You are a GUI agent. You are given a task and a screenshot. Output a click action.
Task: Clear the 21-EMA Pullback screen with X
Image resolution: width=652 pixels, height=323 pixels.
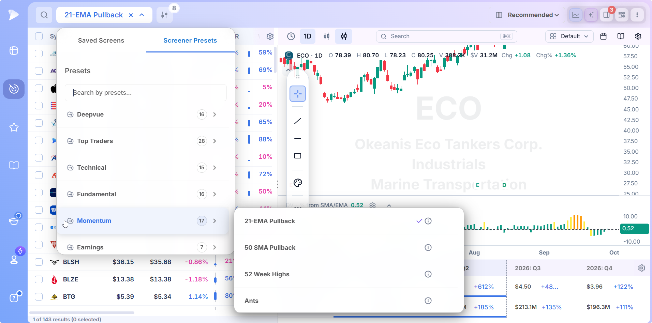(x=131, y=15)
